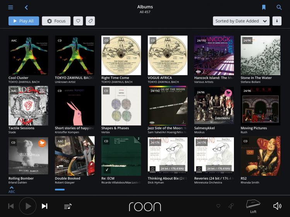Open the Short stories of happiness cover
This screenshot has width=290, height=217.
pos(75,106)
